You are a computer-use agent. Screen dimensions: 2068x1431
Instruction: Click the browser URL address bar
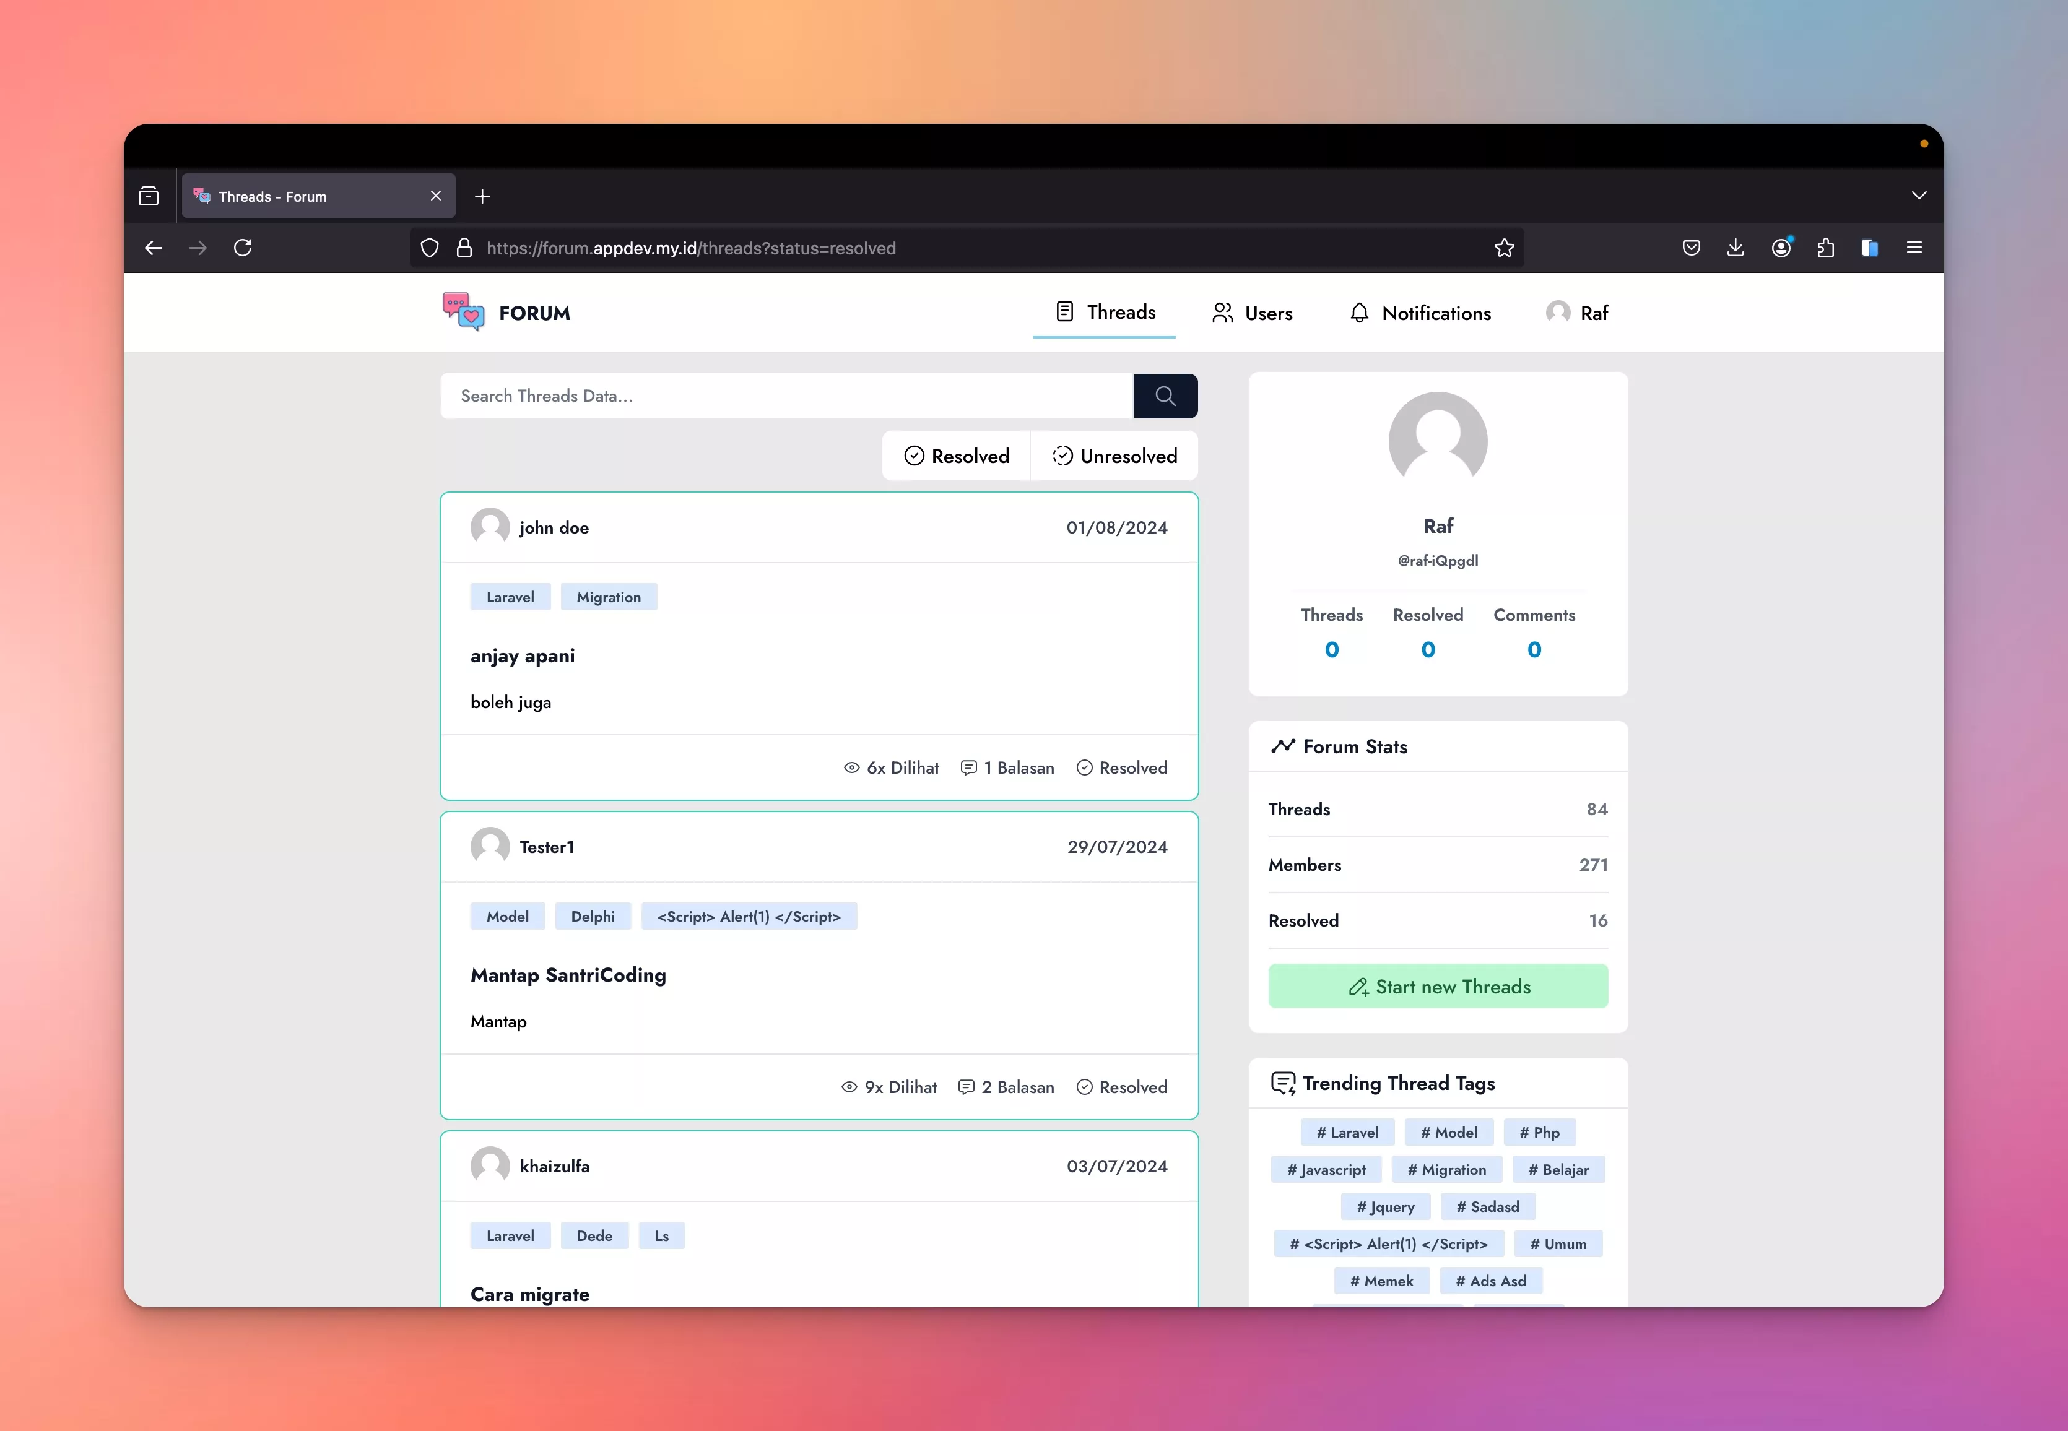[x=967, y=248]
